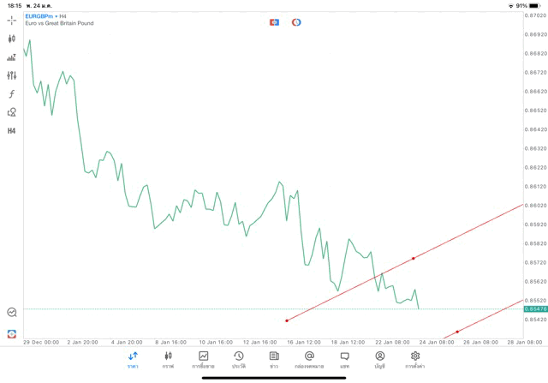
Task: Tap the red-blue icon in the bottom-left corner
Action: (x=12, y=333)
